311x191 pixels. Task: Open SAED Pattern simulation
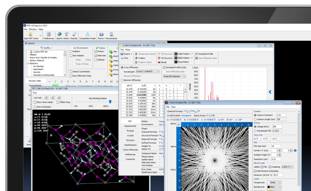(x=182, y=54)
